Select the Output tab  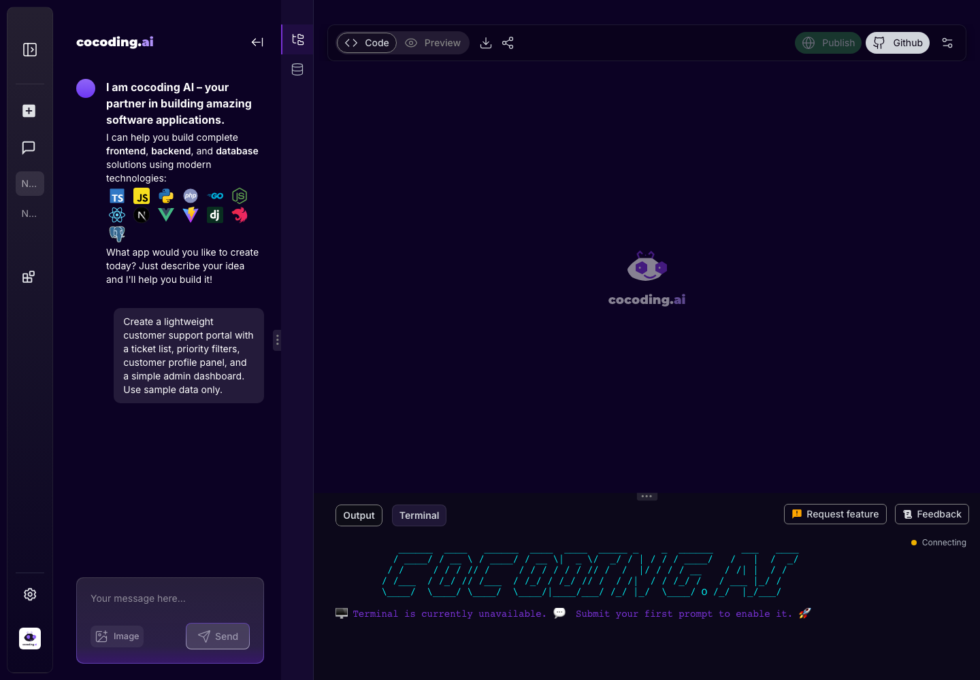coord(359,515)
